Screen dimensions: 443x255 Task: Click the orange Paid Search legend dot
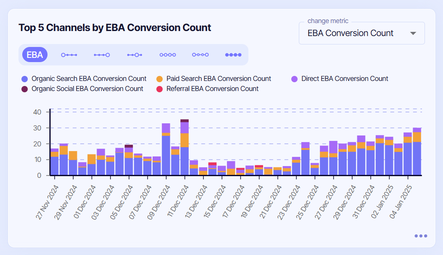point(159,79)
